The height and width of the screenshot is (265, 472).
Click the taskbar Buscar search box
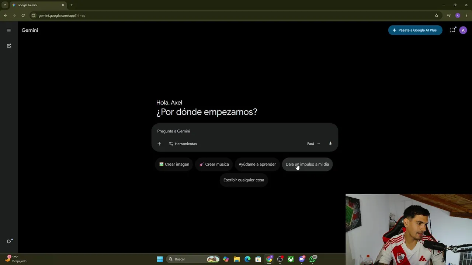click(x=192, y=259)
